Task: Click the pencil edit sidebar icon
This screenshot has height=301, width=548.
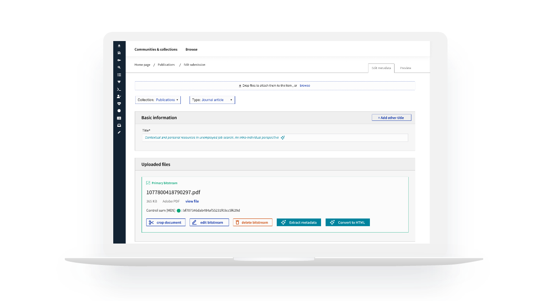Action: tap(119, 132)
